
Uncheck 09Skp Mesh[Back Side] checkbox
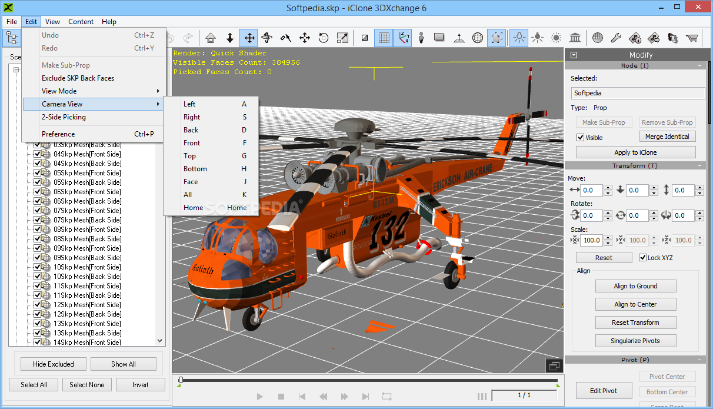[37, 258]
